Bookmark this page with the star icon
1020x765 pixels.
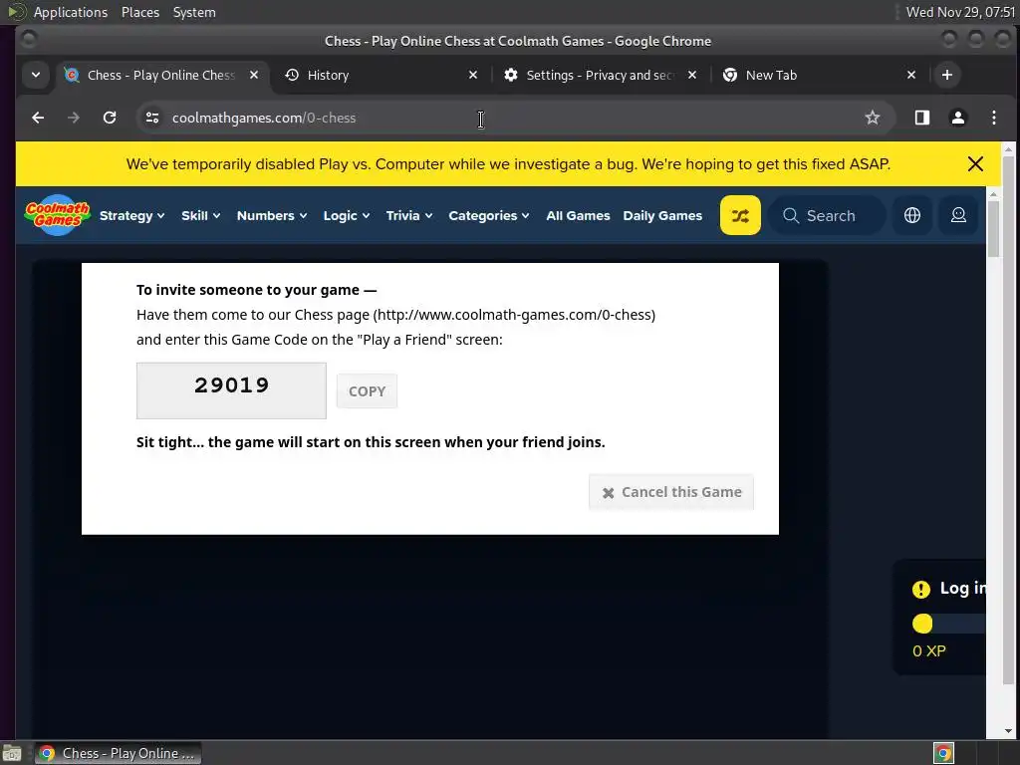pos(873,118)
